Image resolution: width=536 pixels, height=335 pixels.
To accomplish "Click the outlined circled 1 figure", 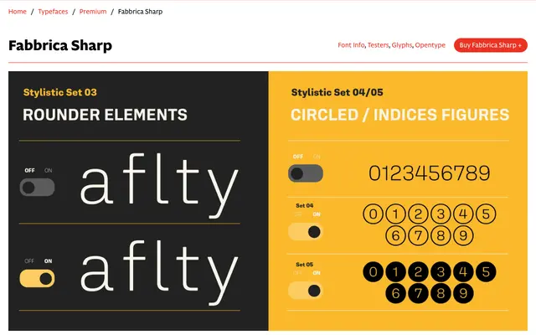I will (395, 214).
